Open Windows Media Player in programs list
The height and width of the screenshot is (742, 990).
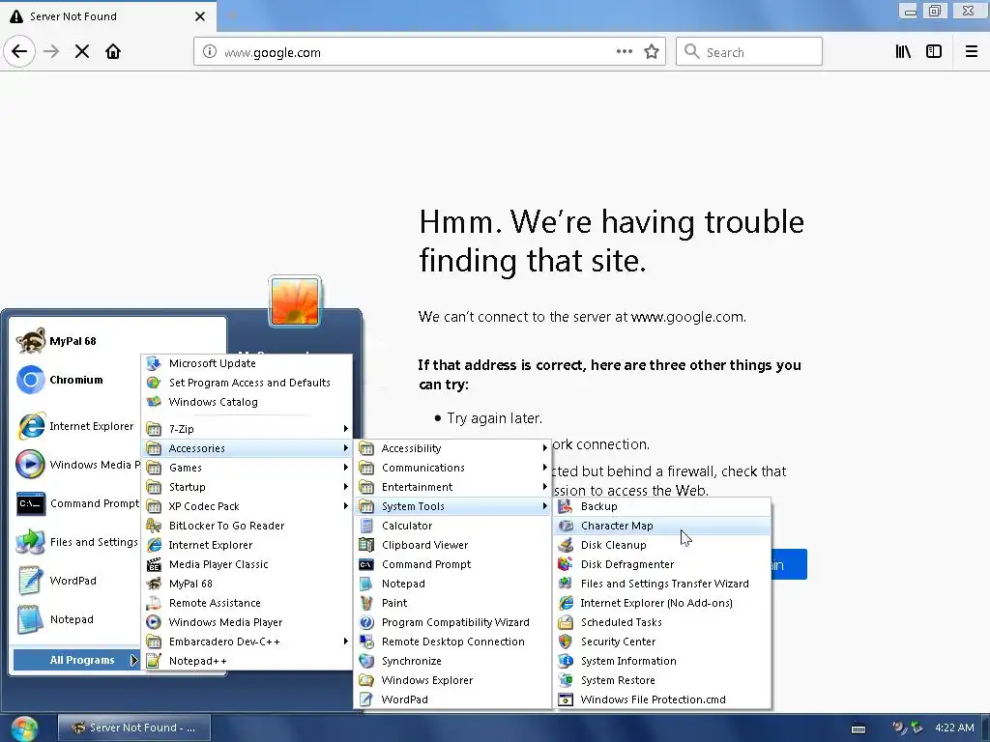(247, 622)
